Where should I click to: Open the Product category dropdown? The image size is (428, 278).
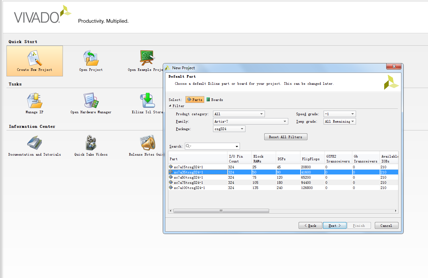point(239,114)
